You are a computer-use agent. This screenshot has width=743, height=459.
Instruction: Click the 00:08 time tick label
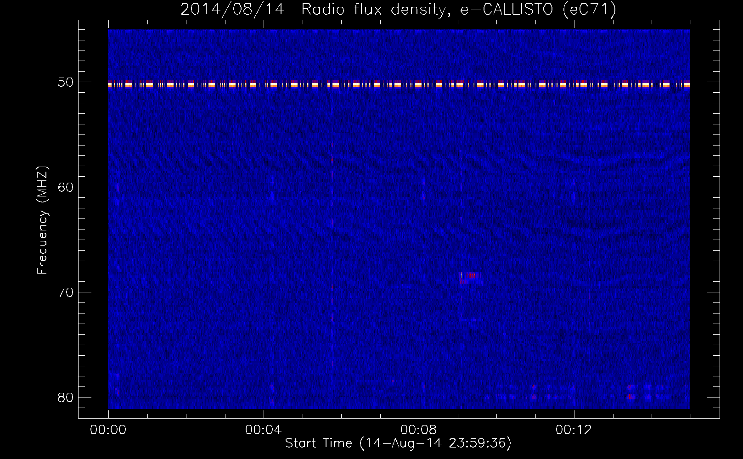419,430
